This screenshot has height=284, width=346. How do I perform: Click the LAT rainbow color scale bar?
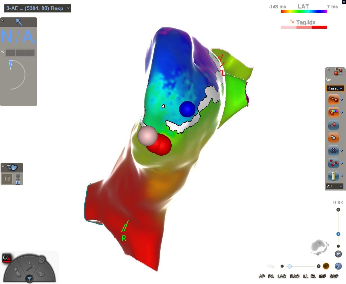click(304, 12)
